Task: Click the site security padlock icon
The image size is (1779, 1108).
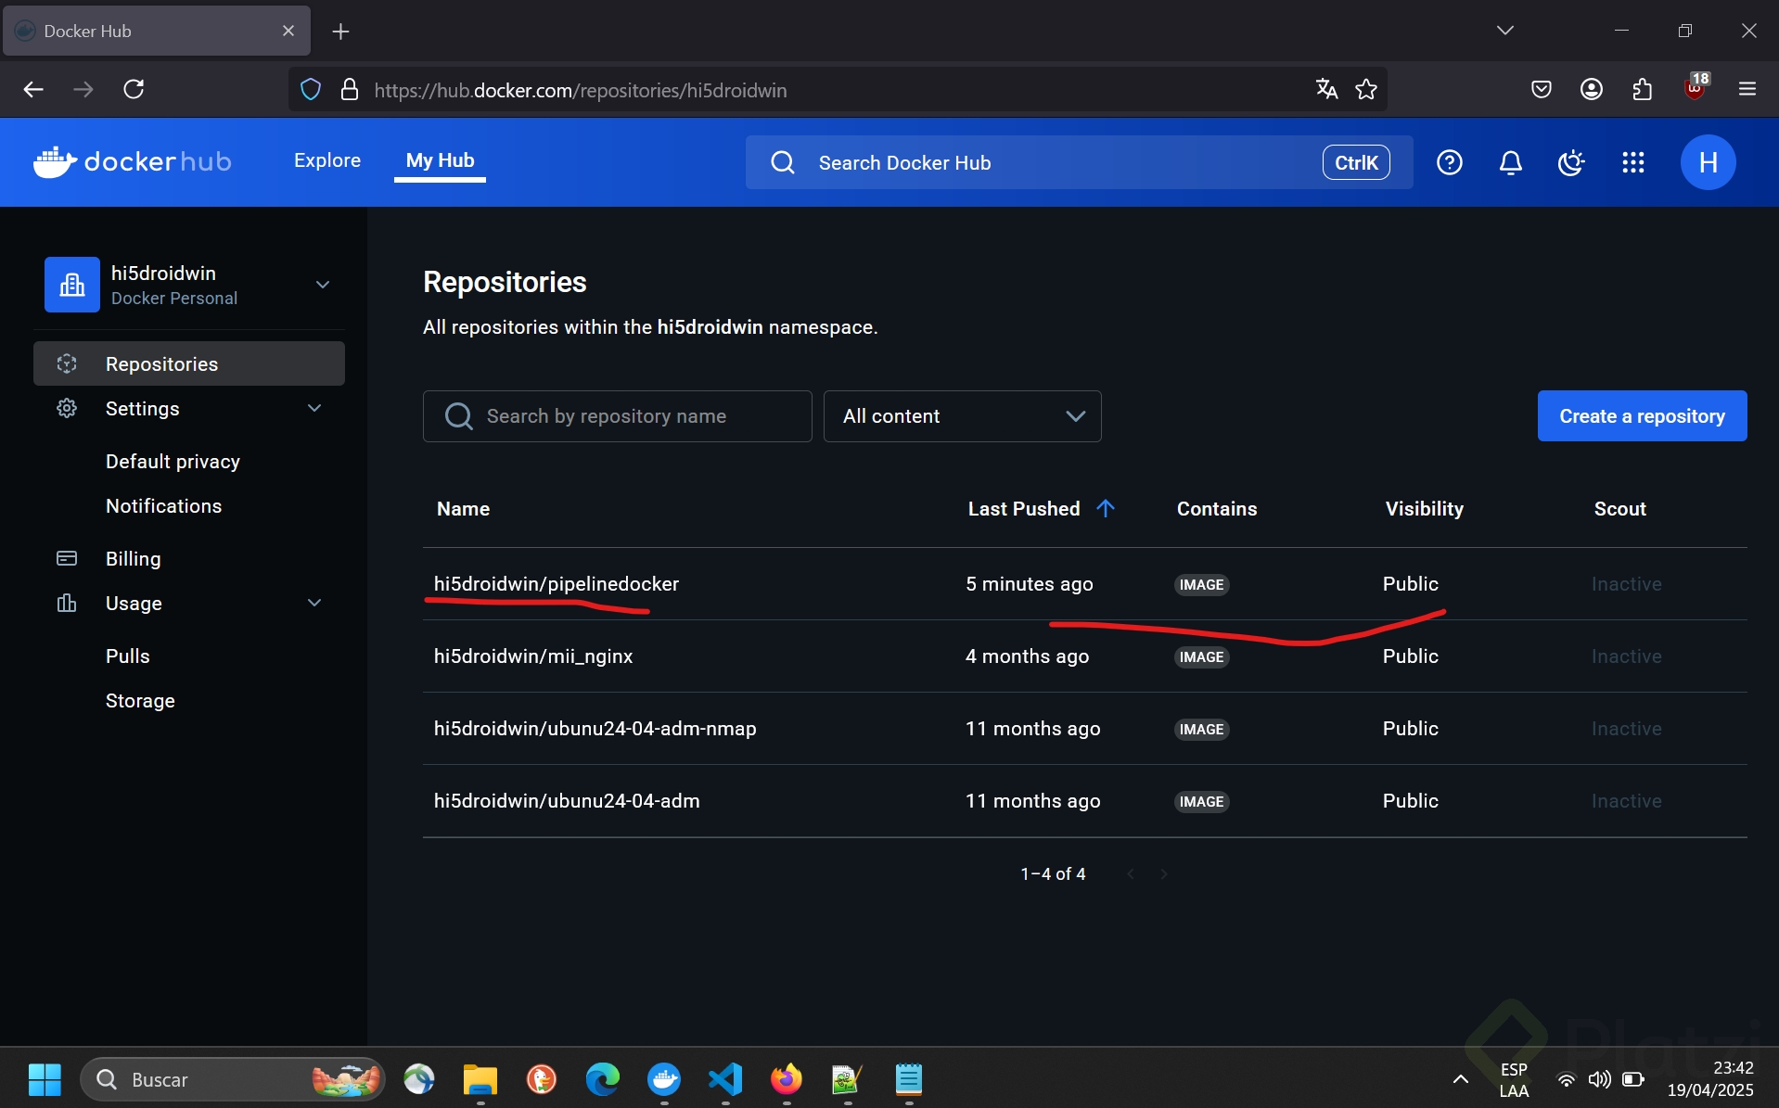Action: click(350, 89)
